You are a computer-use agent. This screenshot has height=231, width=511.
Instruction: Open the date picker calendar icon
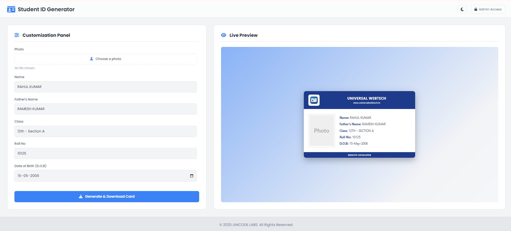191,176
